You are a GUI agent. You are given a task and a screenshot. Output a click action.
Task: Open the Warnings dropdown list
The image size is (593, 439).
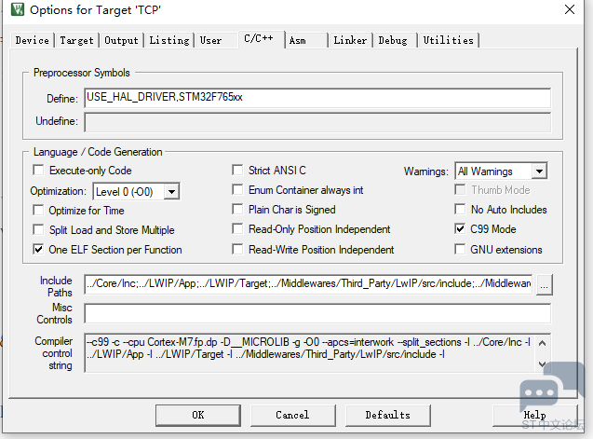click(x=538, y=171)
